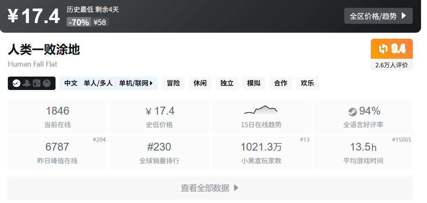Click the -70% discount badge
Viewport: 427px width, 203px height.
(79, 22)
